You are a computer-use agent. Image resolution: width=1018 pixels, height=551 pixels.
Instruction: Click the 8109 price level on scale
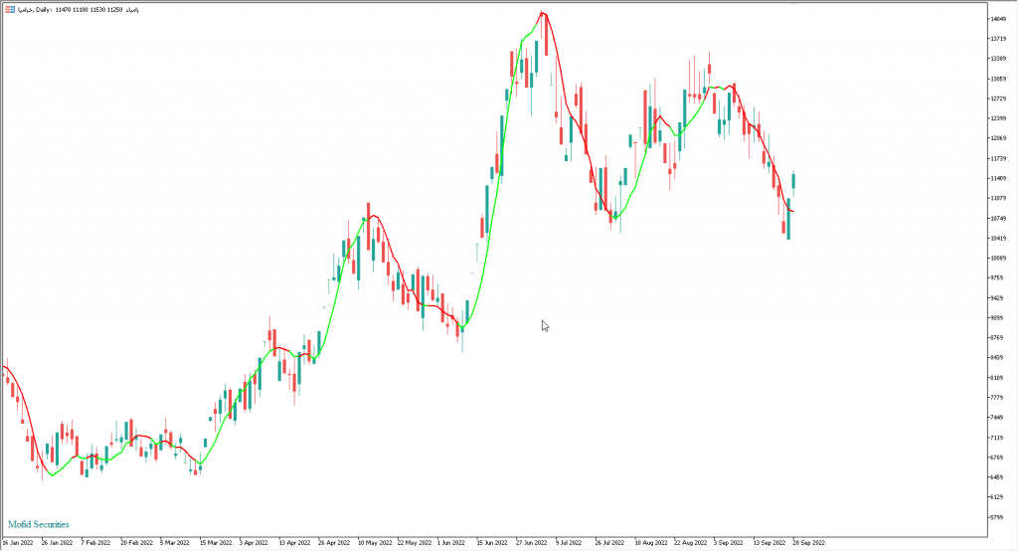coord(998,378)
